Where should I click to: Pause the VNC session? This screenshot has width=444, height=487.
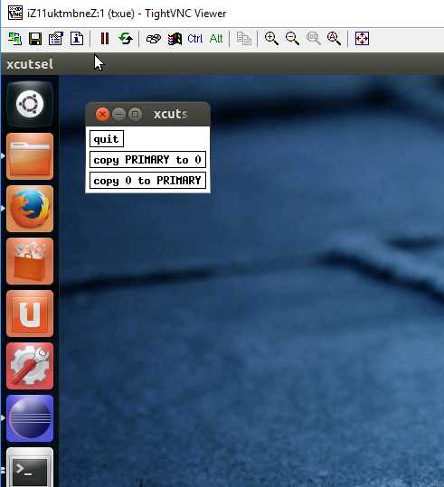(105, 39)
